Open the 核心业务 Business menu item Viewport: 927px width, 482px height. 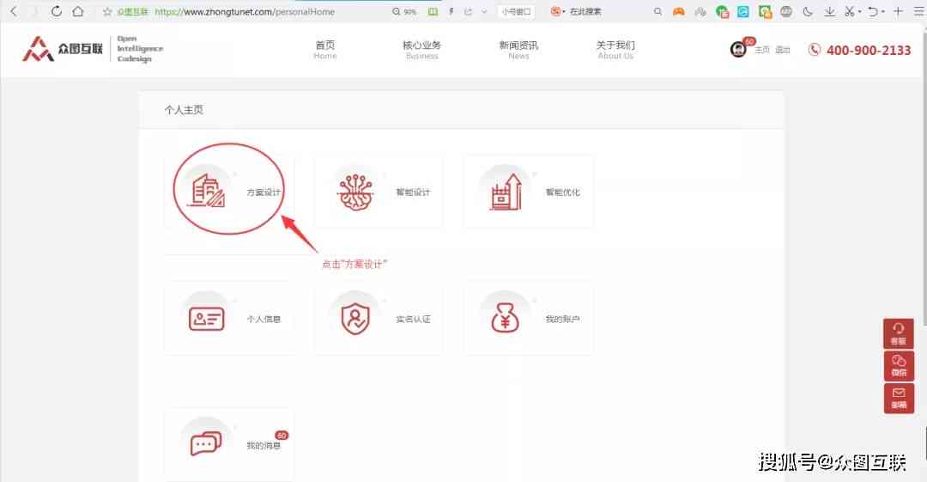point(422,50)
